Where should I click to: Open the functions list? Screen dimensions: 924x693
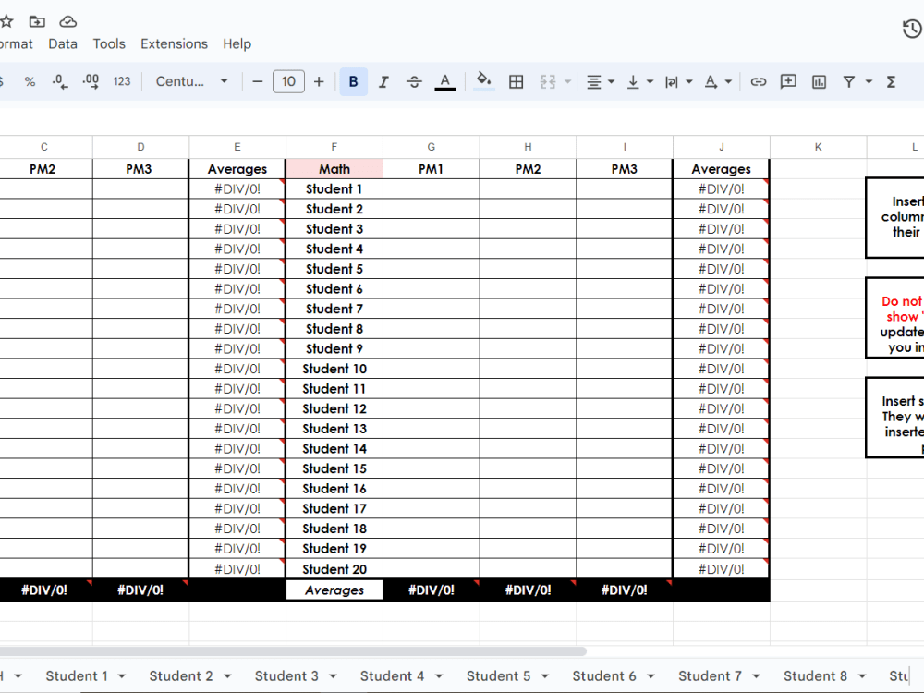(890, 81)
